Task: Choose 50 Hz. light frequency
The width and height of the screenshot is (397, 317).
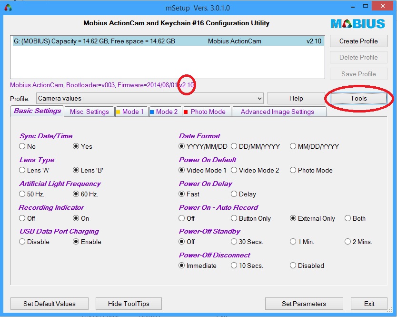Action: (22, 194)
